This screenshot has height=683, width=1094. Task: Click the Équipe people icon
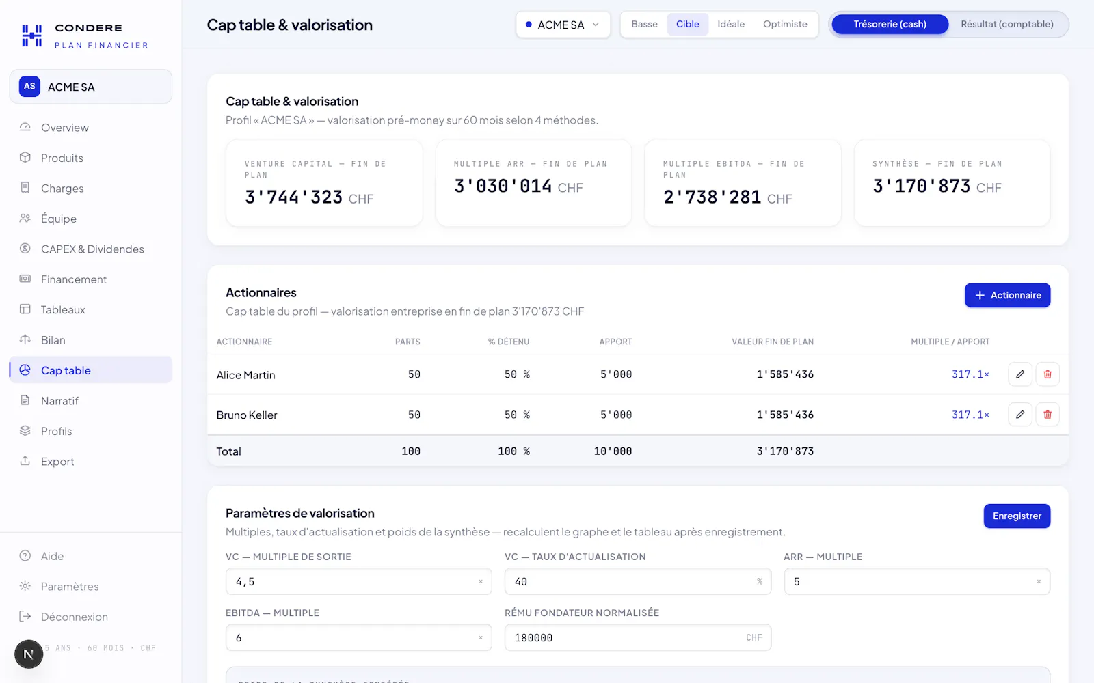pyautogui.click(x=25, y=218)
